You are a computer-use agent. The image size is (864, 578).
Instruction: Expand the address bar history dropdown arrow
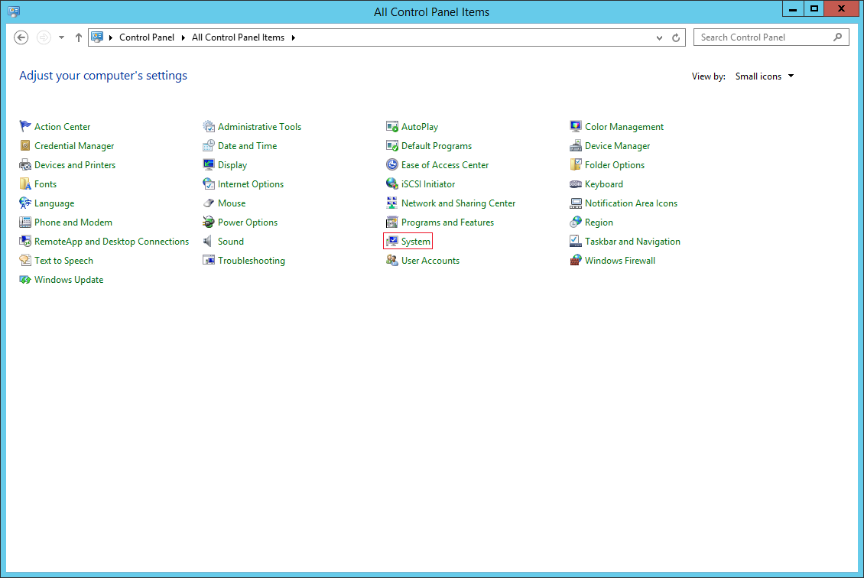659,37
